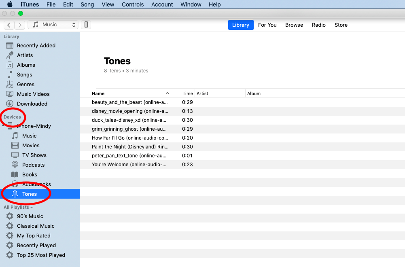Click the iPhone device button in toolbar
Viewport: 405px width, 267px height.
pyautogui.click(x=86, y=25)
